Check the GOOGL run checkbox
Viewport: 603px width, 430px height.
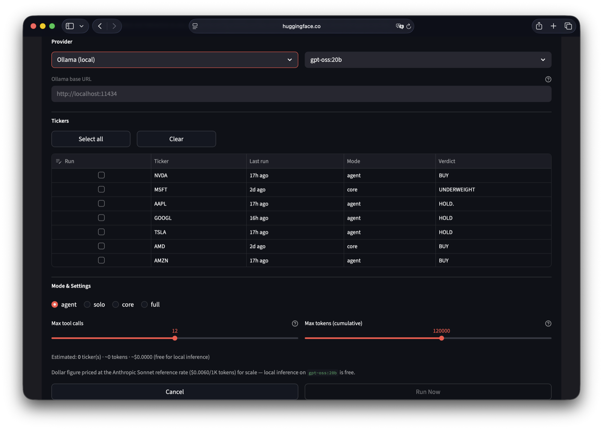click(101, 218)
